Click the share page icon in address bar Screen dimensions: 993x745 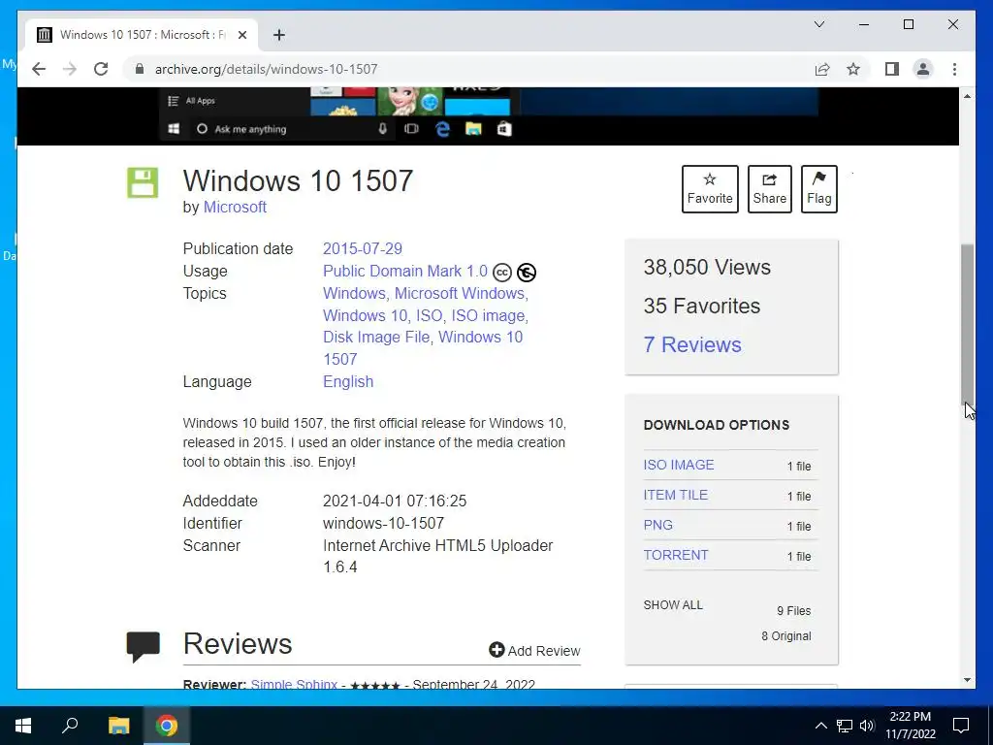pos(822,69)
